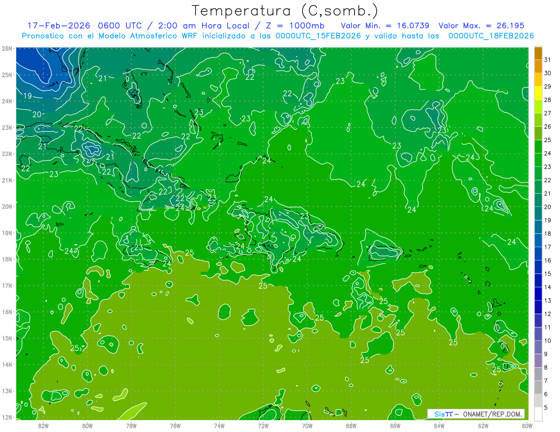Click the '74W' longitude axis label
Image resolution: width=560 pixels, height=432 pixels.
pyautogui.click(x=219, y=425)
